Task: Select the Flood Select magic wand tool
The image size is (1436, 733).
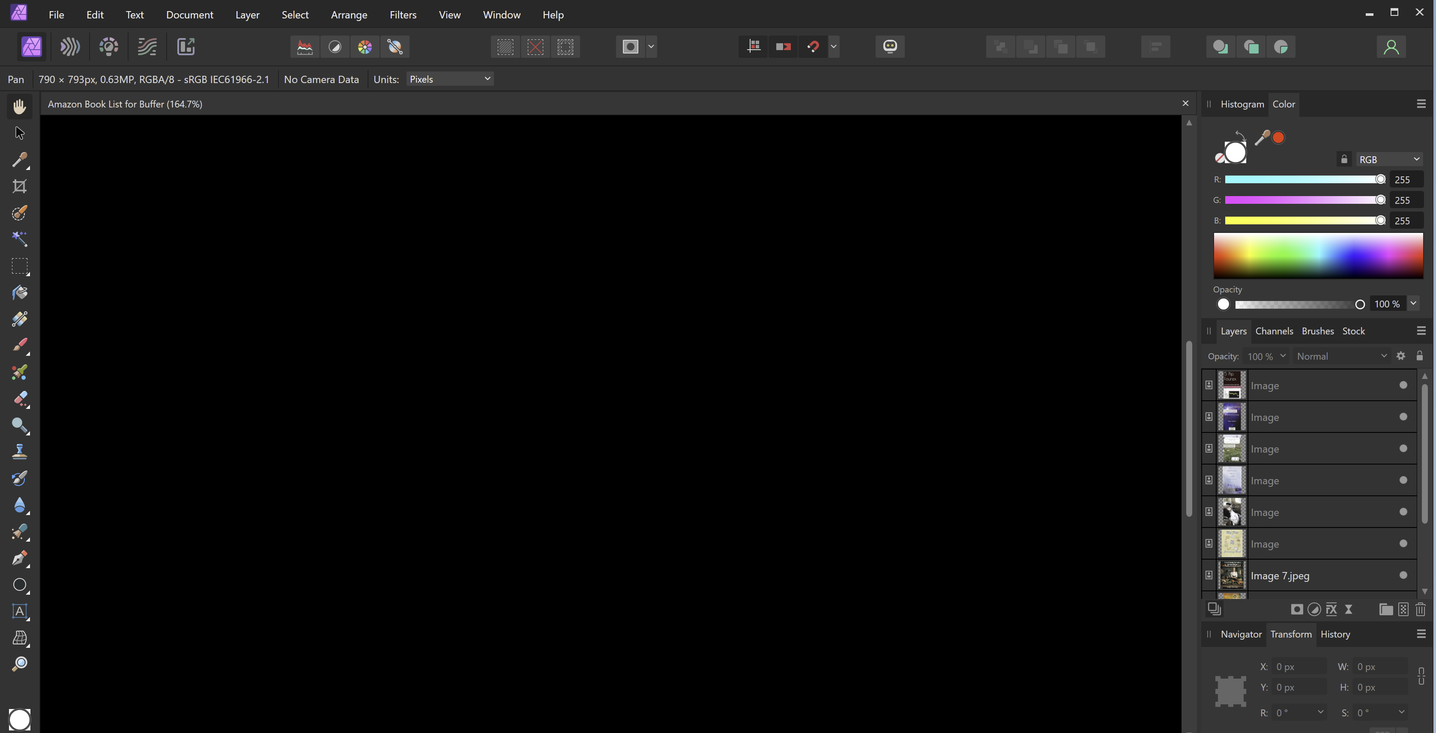Action: (x=20, y=239)
